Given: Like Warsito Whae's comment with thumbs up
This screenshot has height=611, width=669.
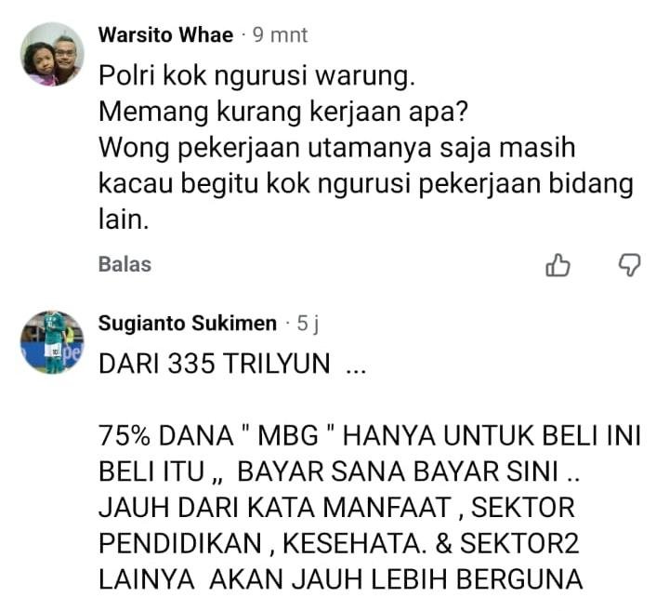Looking at the screenshot, I should (557, 265).
